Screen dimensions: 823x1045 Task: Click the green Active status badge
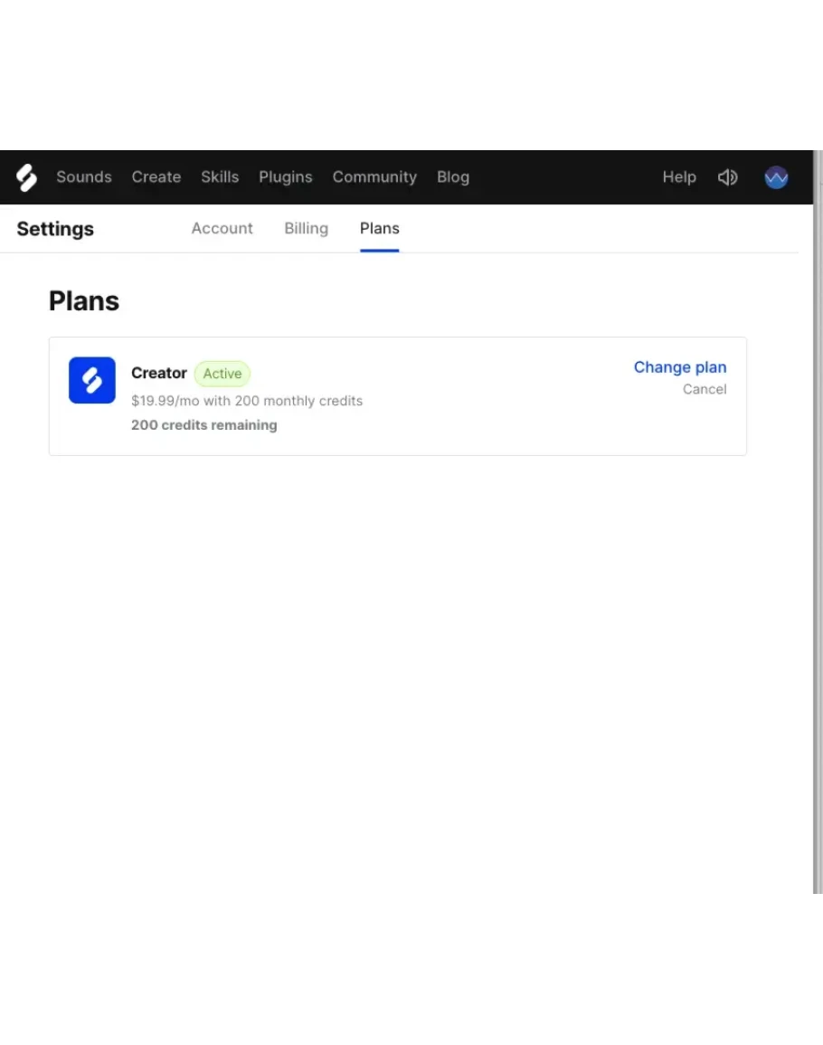coord(222,374)
